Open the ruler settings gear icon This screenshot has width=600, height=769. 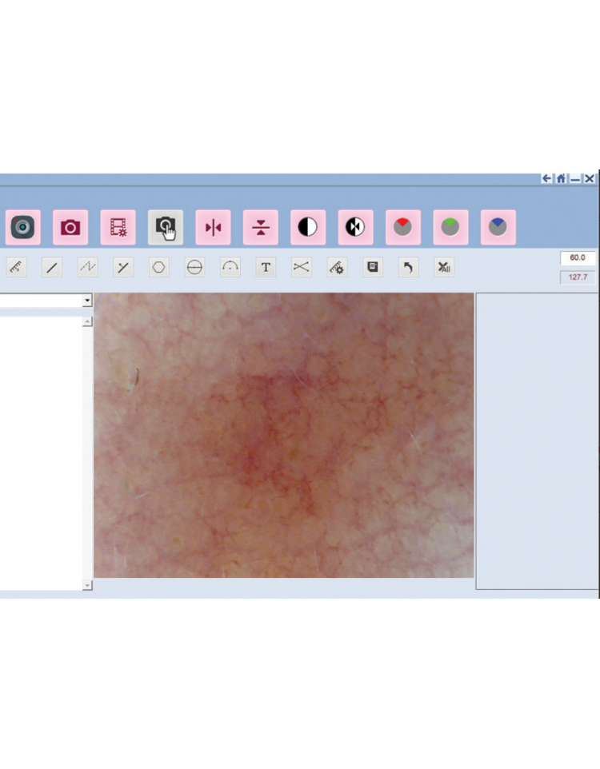click(338, 267)
